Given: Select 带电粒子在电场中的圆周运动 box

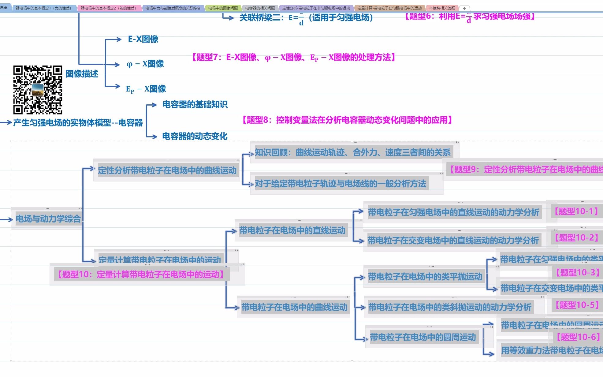Looking at the screenshot, I should 423,337.
